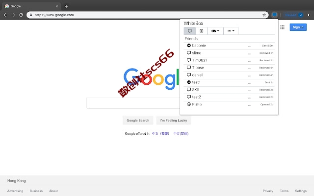
Task: Open the WhiteBox game controller dropdown
Action: pos(215,31)
